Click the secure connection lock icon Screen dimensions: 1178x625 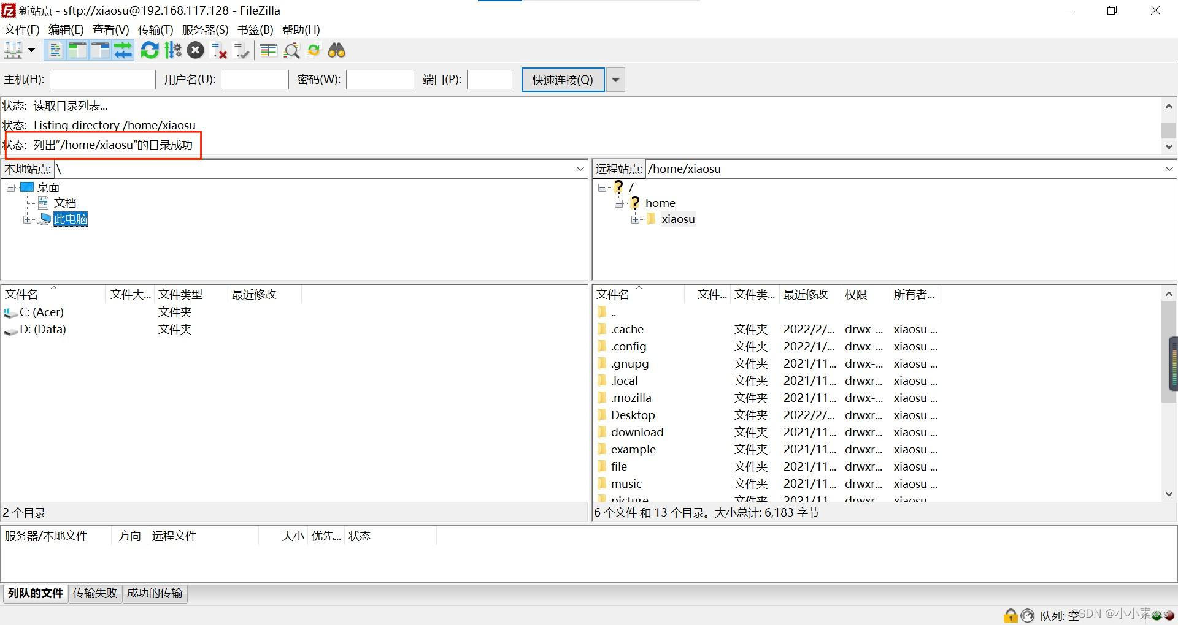(1011, 615)
